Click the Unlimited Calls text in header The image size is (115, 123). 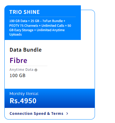(x=53, y=25)
